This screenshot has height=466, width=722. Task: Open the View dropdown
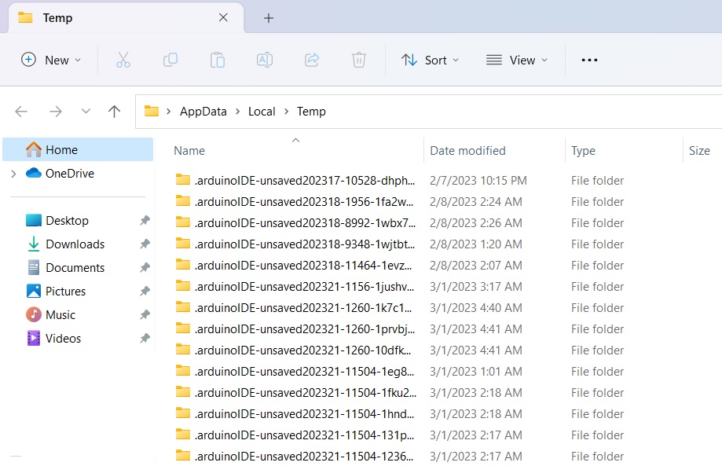(516, 59)
